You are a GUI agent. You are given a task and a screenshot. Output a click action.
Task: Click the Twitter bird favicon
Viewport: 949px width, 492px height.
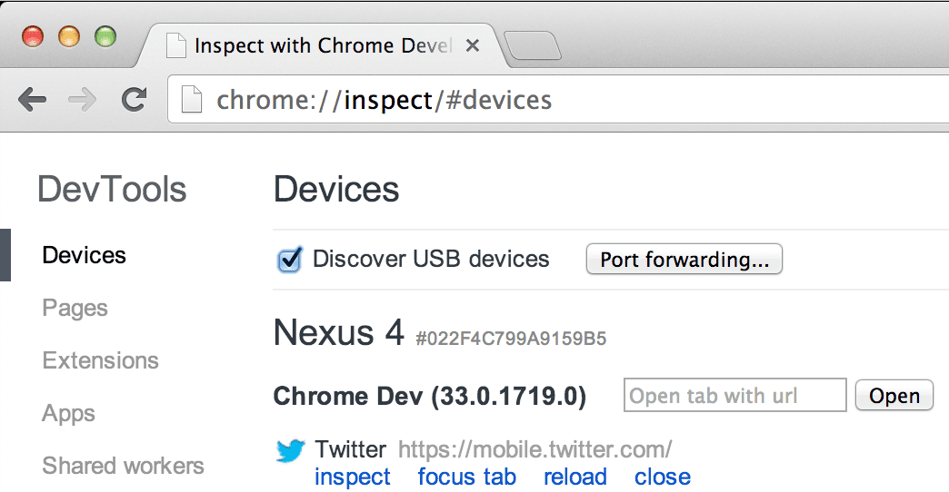(290, 450)
